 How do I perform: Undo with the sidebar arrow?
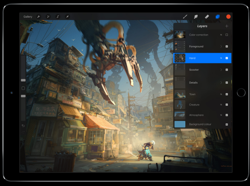click(23, 126)
